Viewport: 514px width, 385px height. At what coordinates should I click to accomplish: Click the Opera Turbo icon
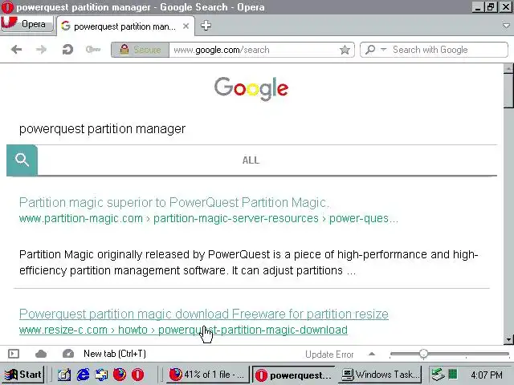(x=68, y=354)
